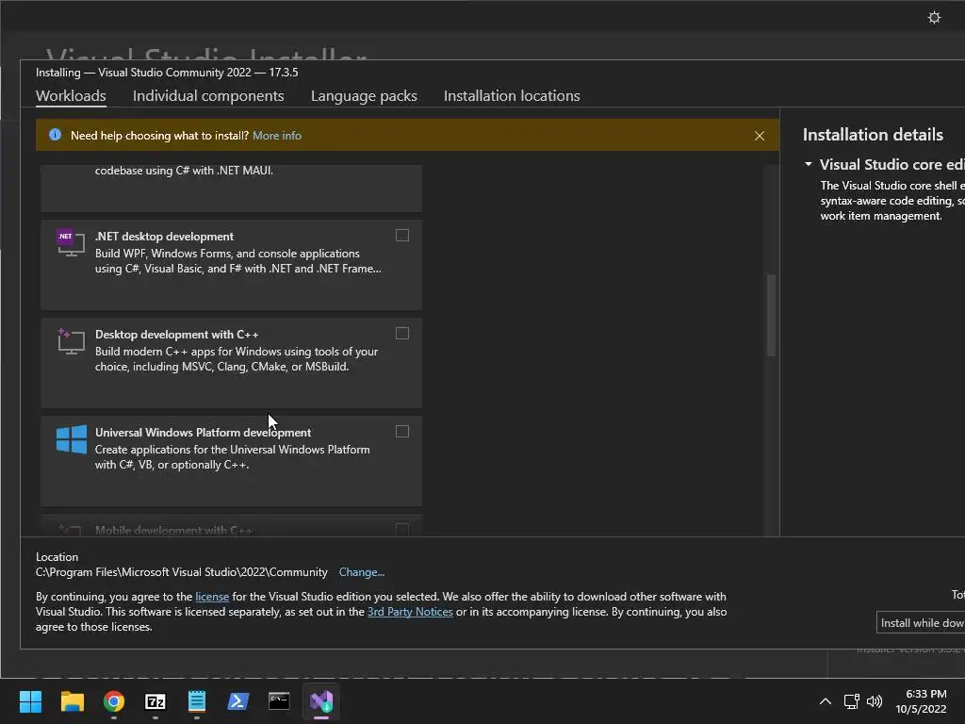Click the install path C:\Program Files text
Screen dimensions: 965x724
point(182,572)
